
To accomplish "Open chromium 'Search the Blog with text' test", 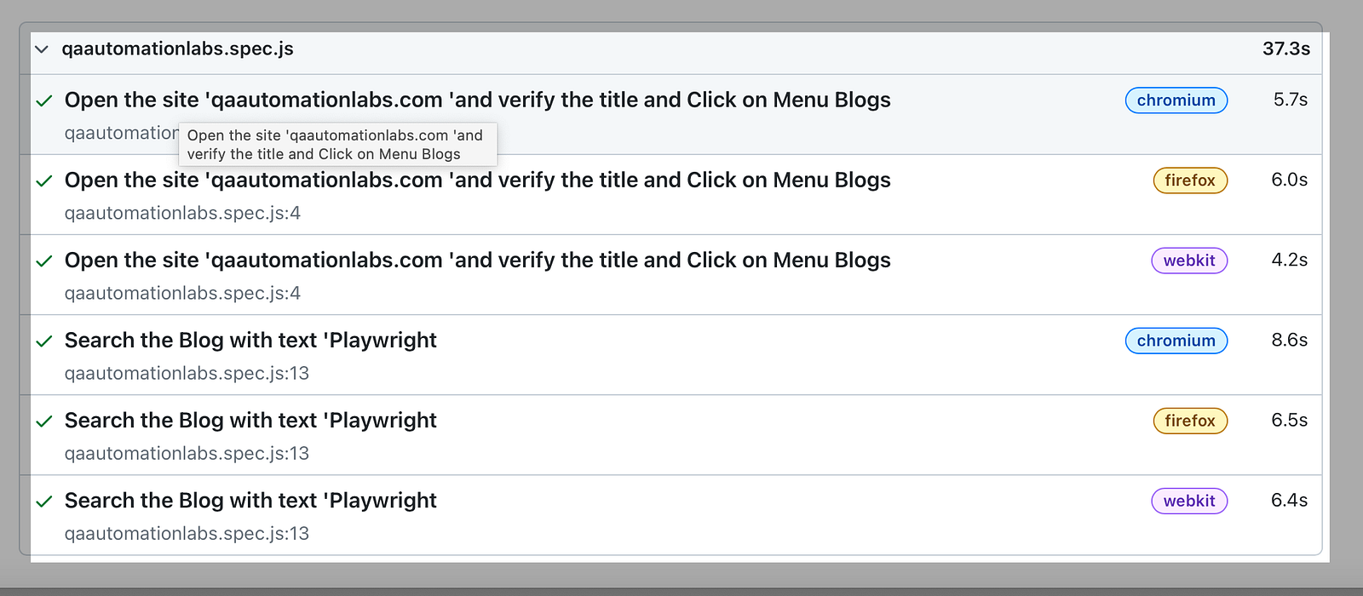I will tap(250, 341).
